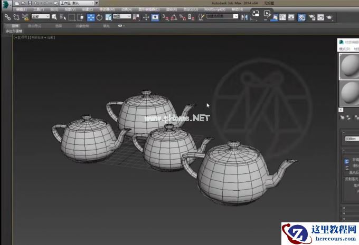The height and width of the screenshot is (245, 359).
Task: Click the Project Folder icon in title bar
Action: [56, 3]
